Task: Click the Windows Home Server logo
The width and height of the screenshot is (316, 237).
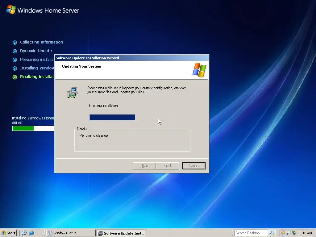Action: pyautogui.click(x=42, y=10)
